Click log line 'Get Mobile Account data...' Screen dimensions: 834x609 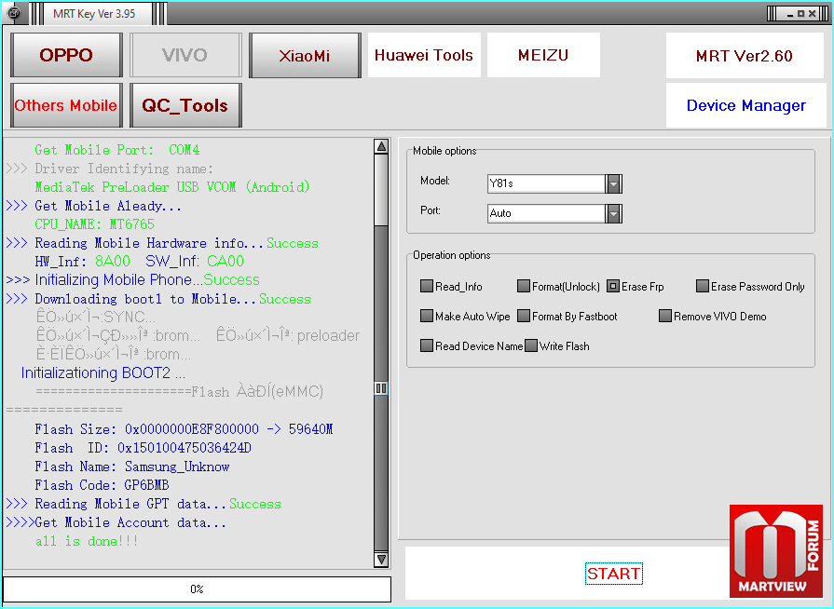point(116,523)
